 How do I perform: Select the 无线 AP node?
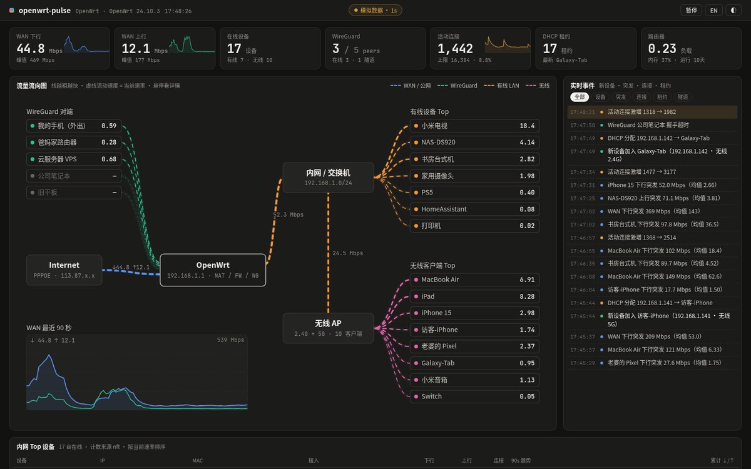[328, 328]
